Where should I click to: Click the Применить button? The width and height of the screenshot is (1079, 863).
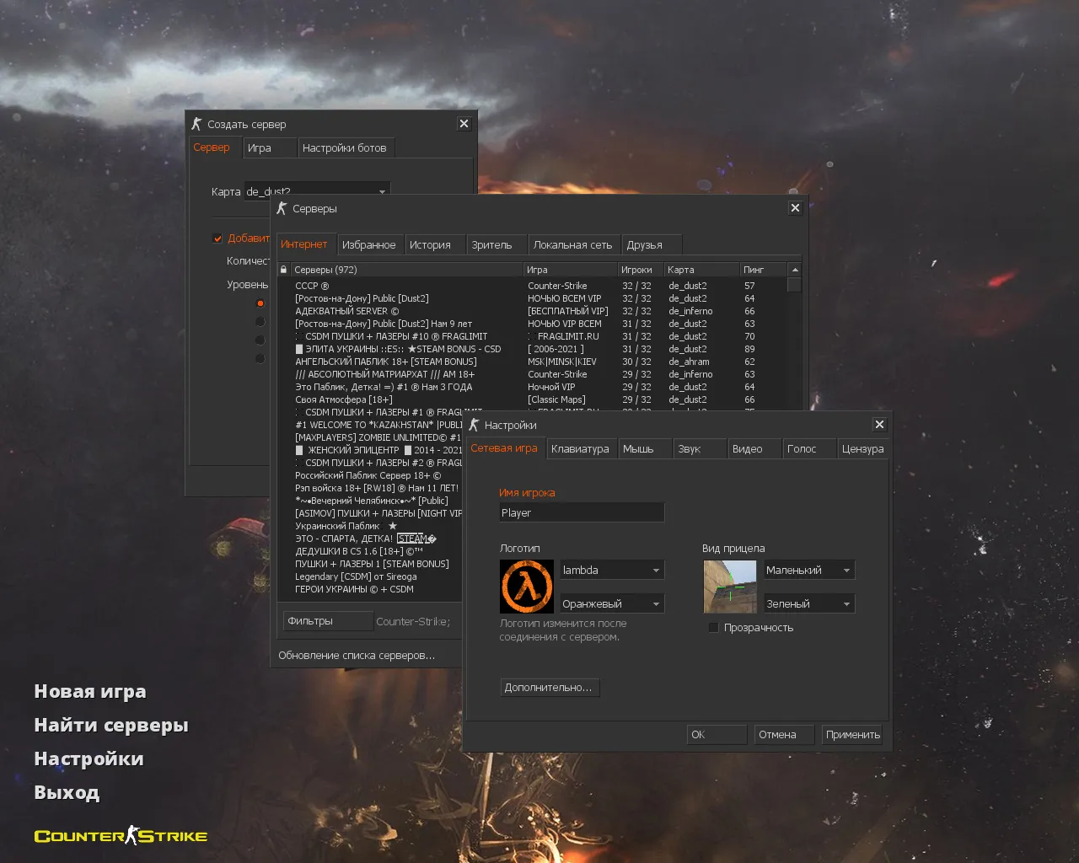[x=851, y=734]
